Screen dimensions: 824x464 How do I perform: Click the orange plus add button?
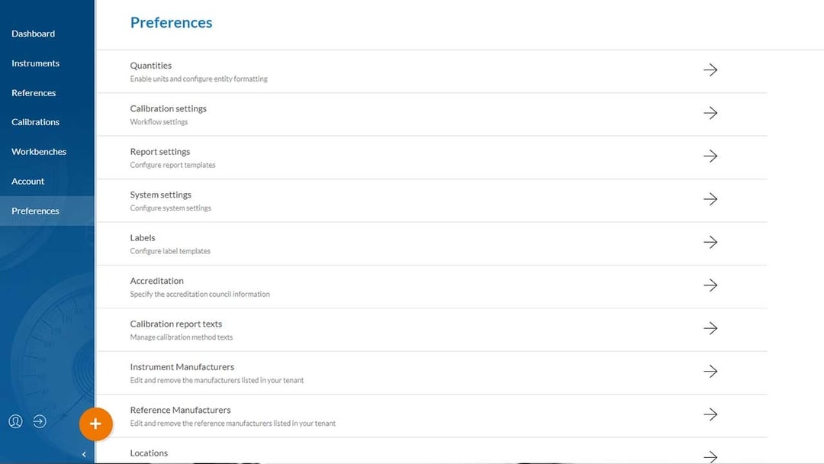click(x=95, y=424)
